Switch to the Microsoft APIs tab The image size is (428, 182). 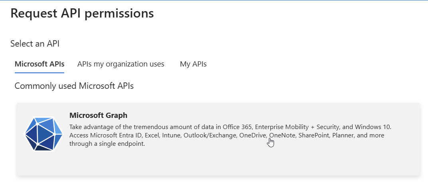click(x=39, y=64)
